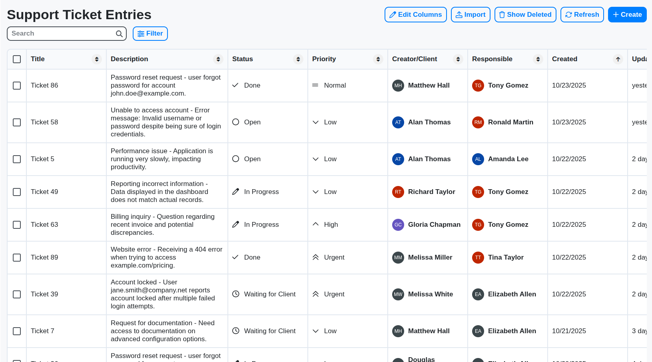Open the Filter panel
The height and width of the screenshot is (362, 652).
(150, 34)
